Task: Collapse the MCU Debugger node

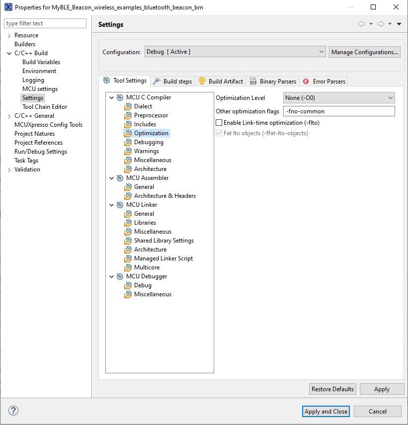Action: point(111,276)
